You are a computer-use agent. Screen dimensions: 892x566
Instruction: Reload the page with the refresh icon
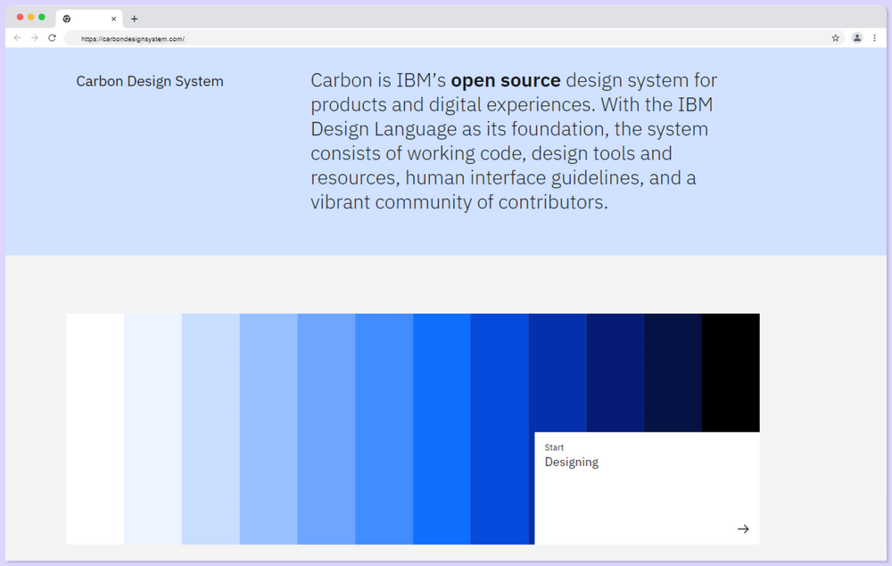pos(52,38)
